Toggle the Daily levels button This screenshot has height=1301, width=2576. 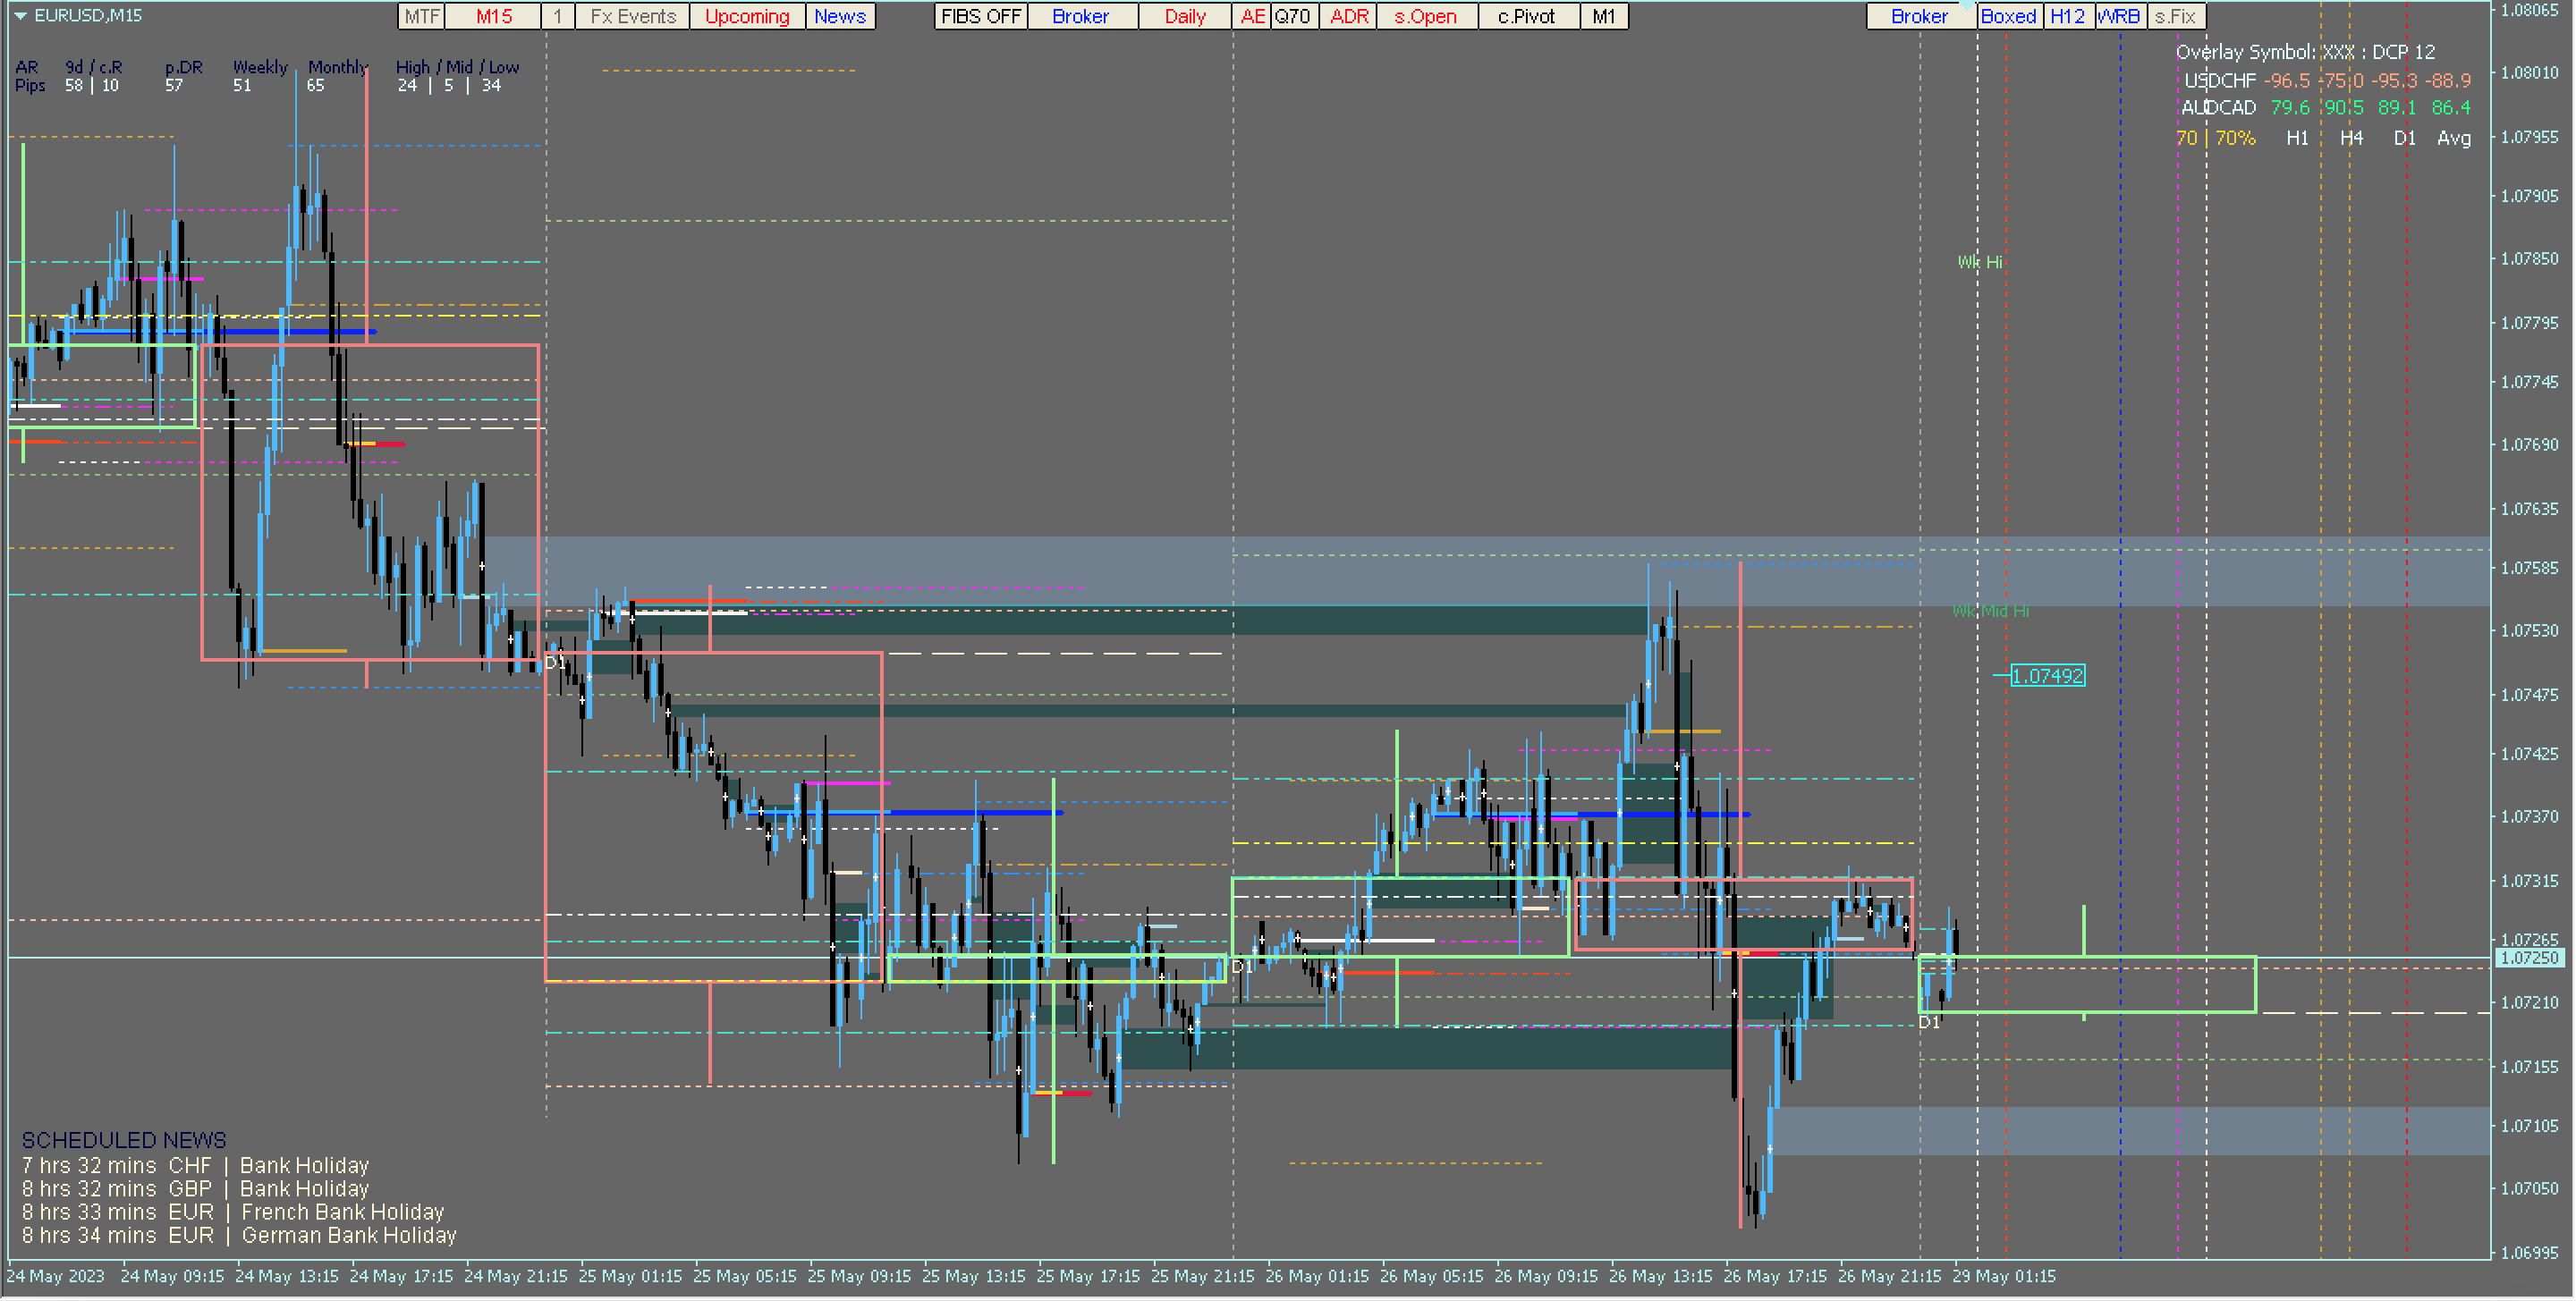(x=1184, y=16)
